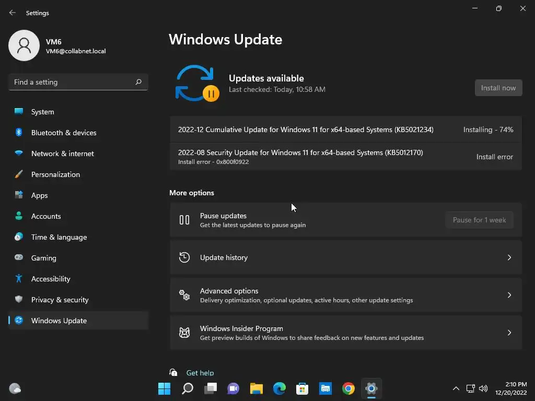Image resolution: width=535 pixels, height=401 pixels.
Task: Open Network & internet settings page
Action: (78, 154)
